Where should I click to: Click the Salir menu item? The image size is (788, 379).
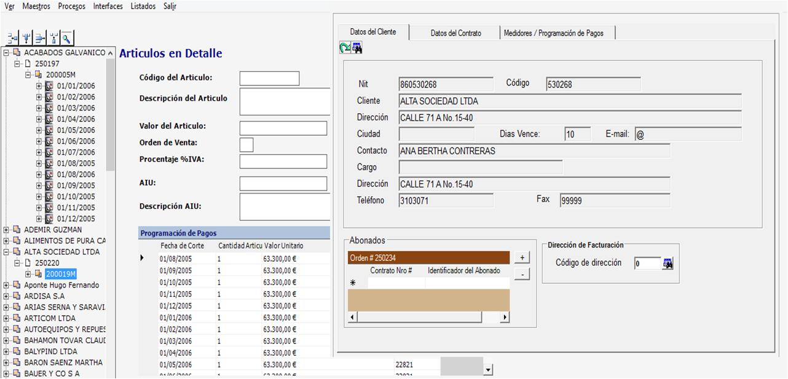click(x=170, y=6)
